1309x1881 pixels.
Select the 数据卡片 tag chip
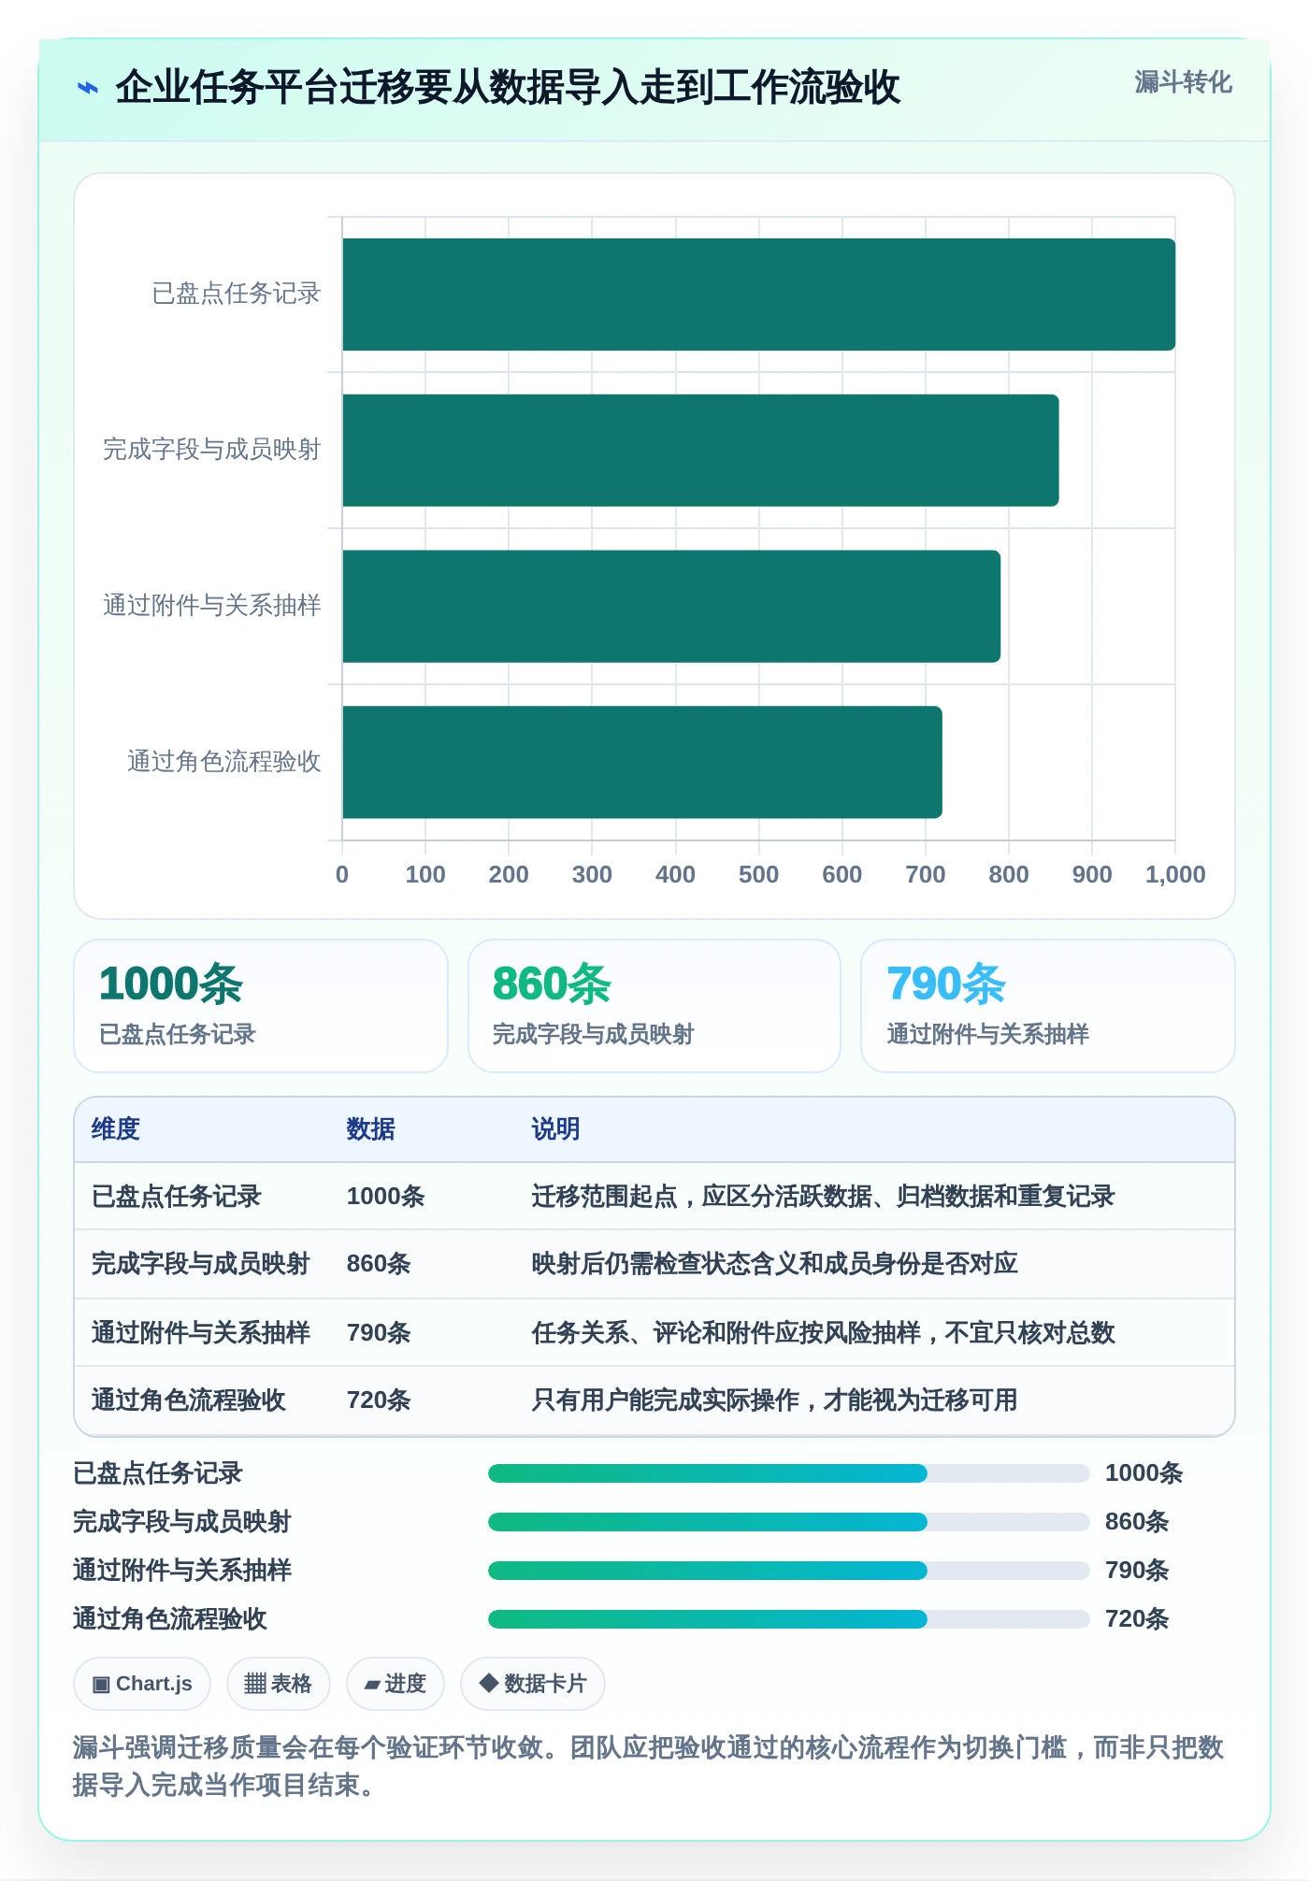533,1684
